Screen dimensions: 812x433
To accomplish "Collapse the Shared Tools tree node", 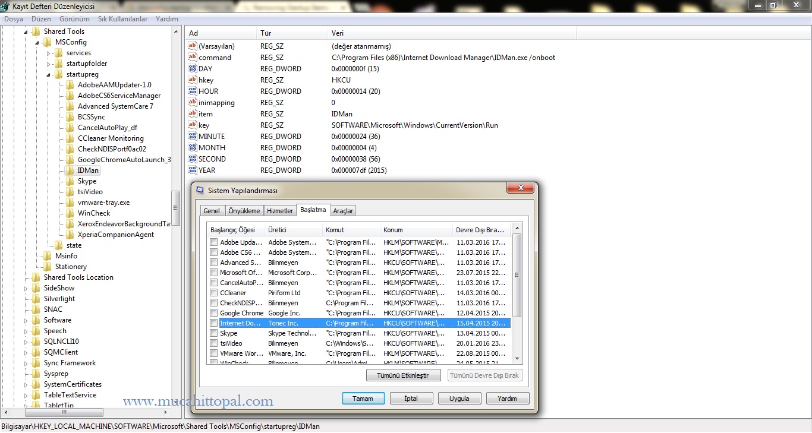I will click(26, 32).
